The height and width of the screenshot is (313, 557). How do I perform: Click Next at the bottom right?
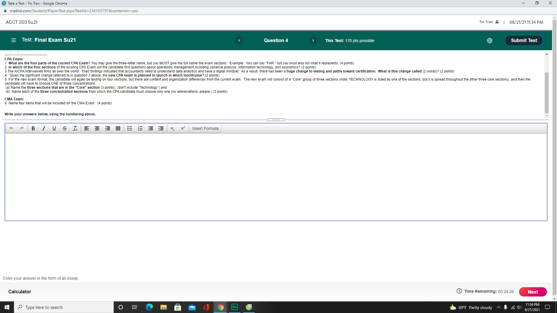(533, 292)
